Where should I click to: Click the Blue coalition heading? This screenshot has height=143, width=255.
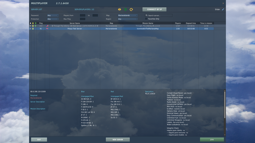click(83, 92)
